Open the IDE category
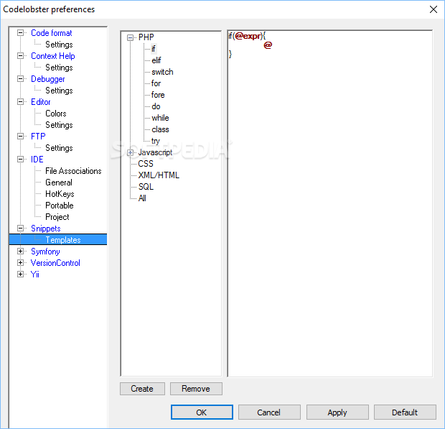Screen dimensions: 445x429 pos(37,160)
